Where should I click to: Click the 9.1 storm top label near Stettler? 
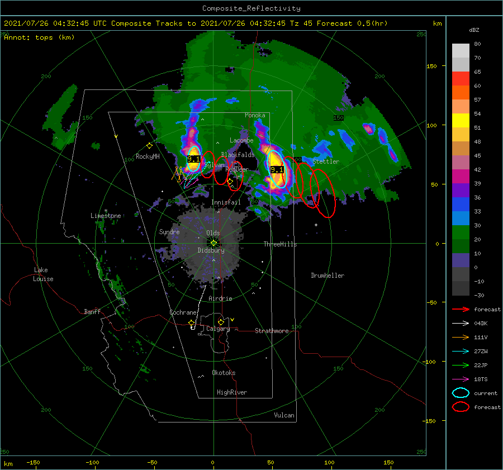(277, 170)
